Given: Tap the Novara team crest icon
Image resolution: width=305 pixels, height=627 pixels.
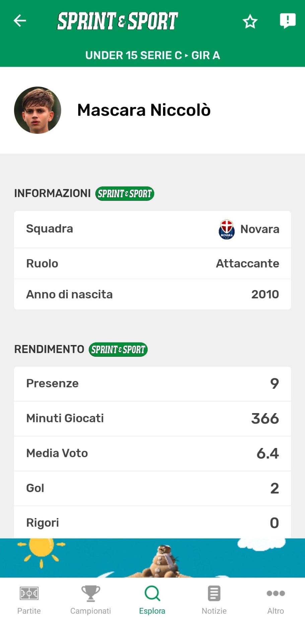Looking at the screenshot, I should (x=226, y=229).
